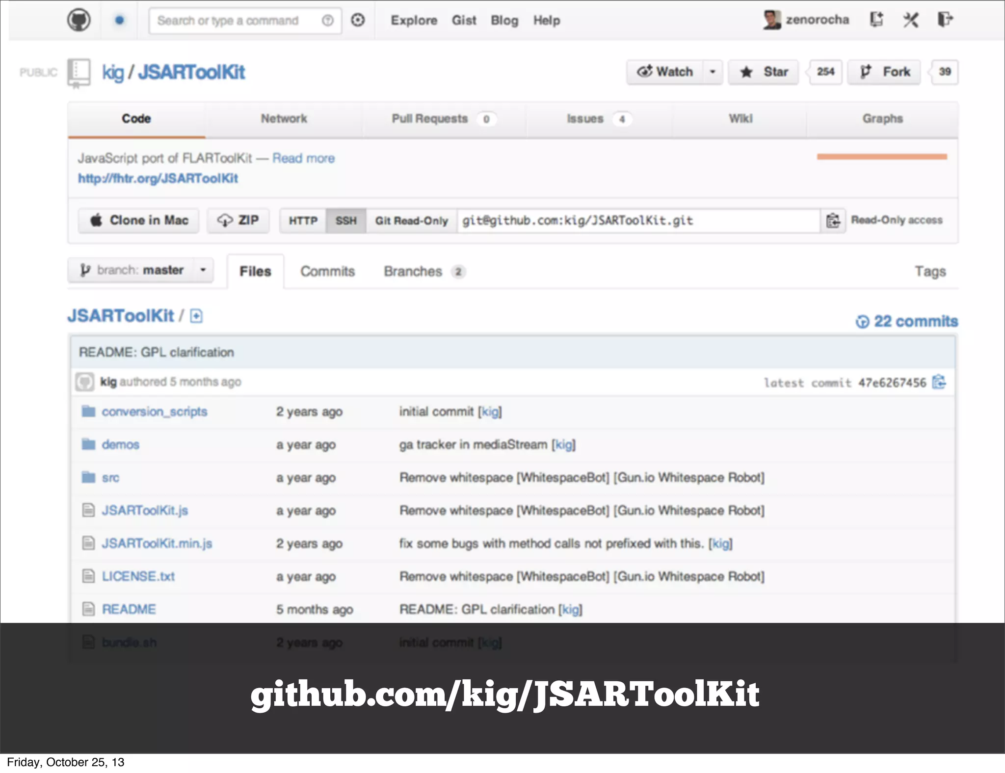Open the Pull Requests tab

[x=444, y=119]
